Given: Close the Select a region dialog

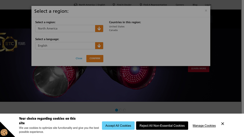Looking at the screenshot, I should point(206,11).
